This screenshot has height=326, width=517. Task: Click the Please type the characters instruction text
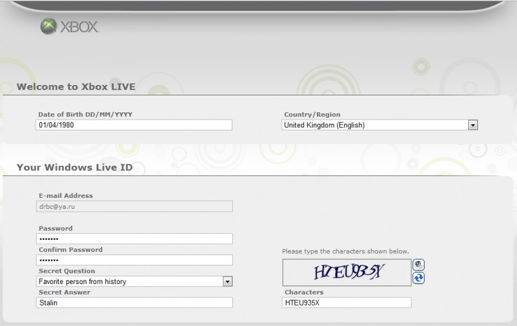coord(345,251)
